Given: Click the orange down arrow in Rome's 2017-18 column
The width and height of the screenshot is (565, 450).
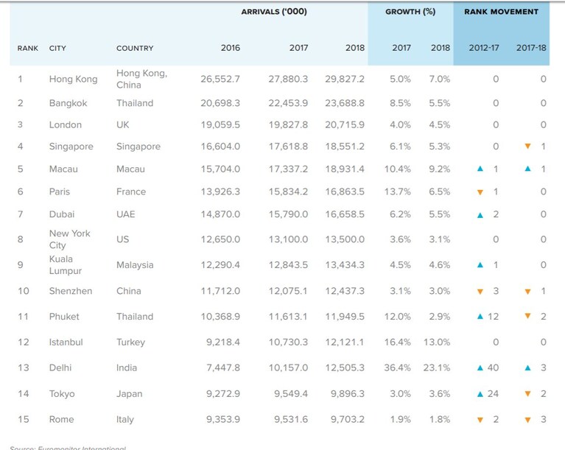Looking at the screenshot, I should [527, 420].
